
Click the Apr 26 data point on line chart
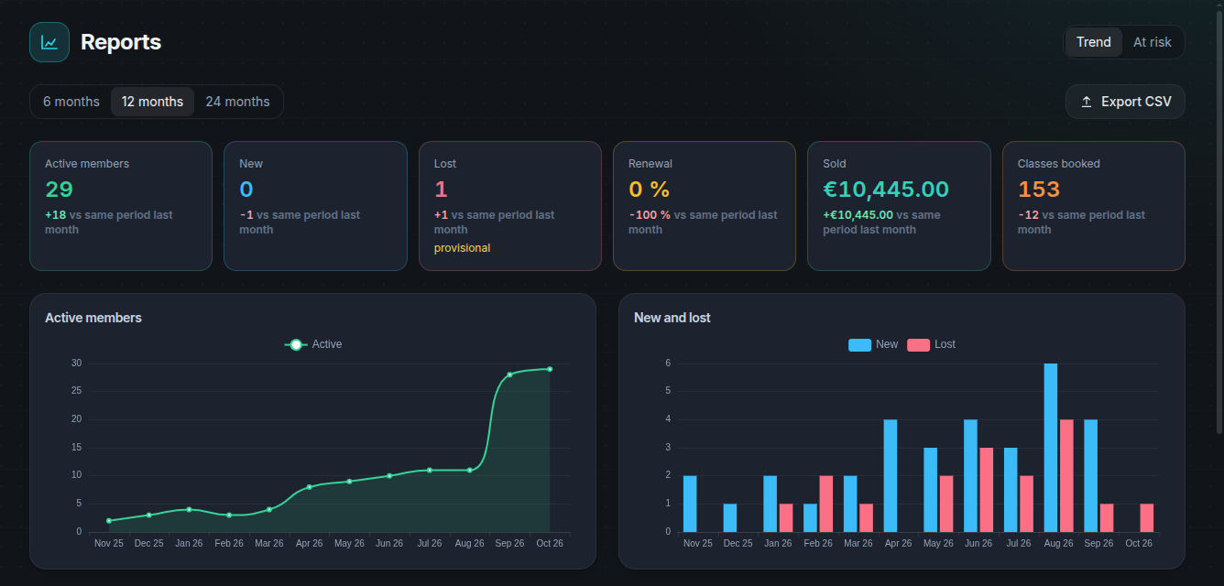pos(309,487)
